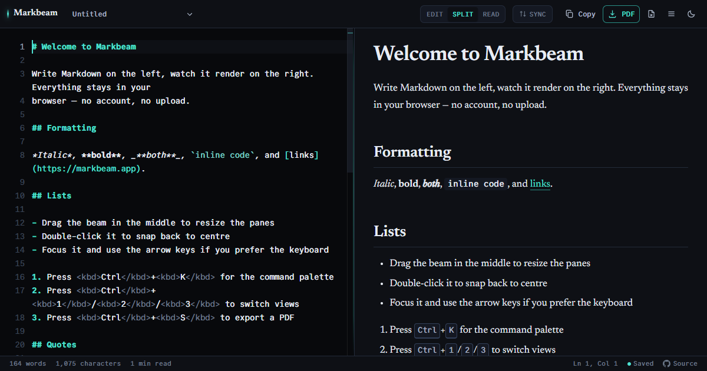Open the hamburger menu
Screen dimensions: 707x371
pos(671,14)
